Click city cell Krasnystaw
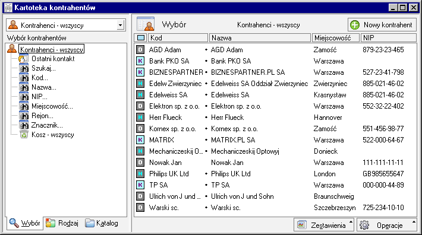Screen dimensions: 422x235 [x=330, y=95]
